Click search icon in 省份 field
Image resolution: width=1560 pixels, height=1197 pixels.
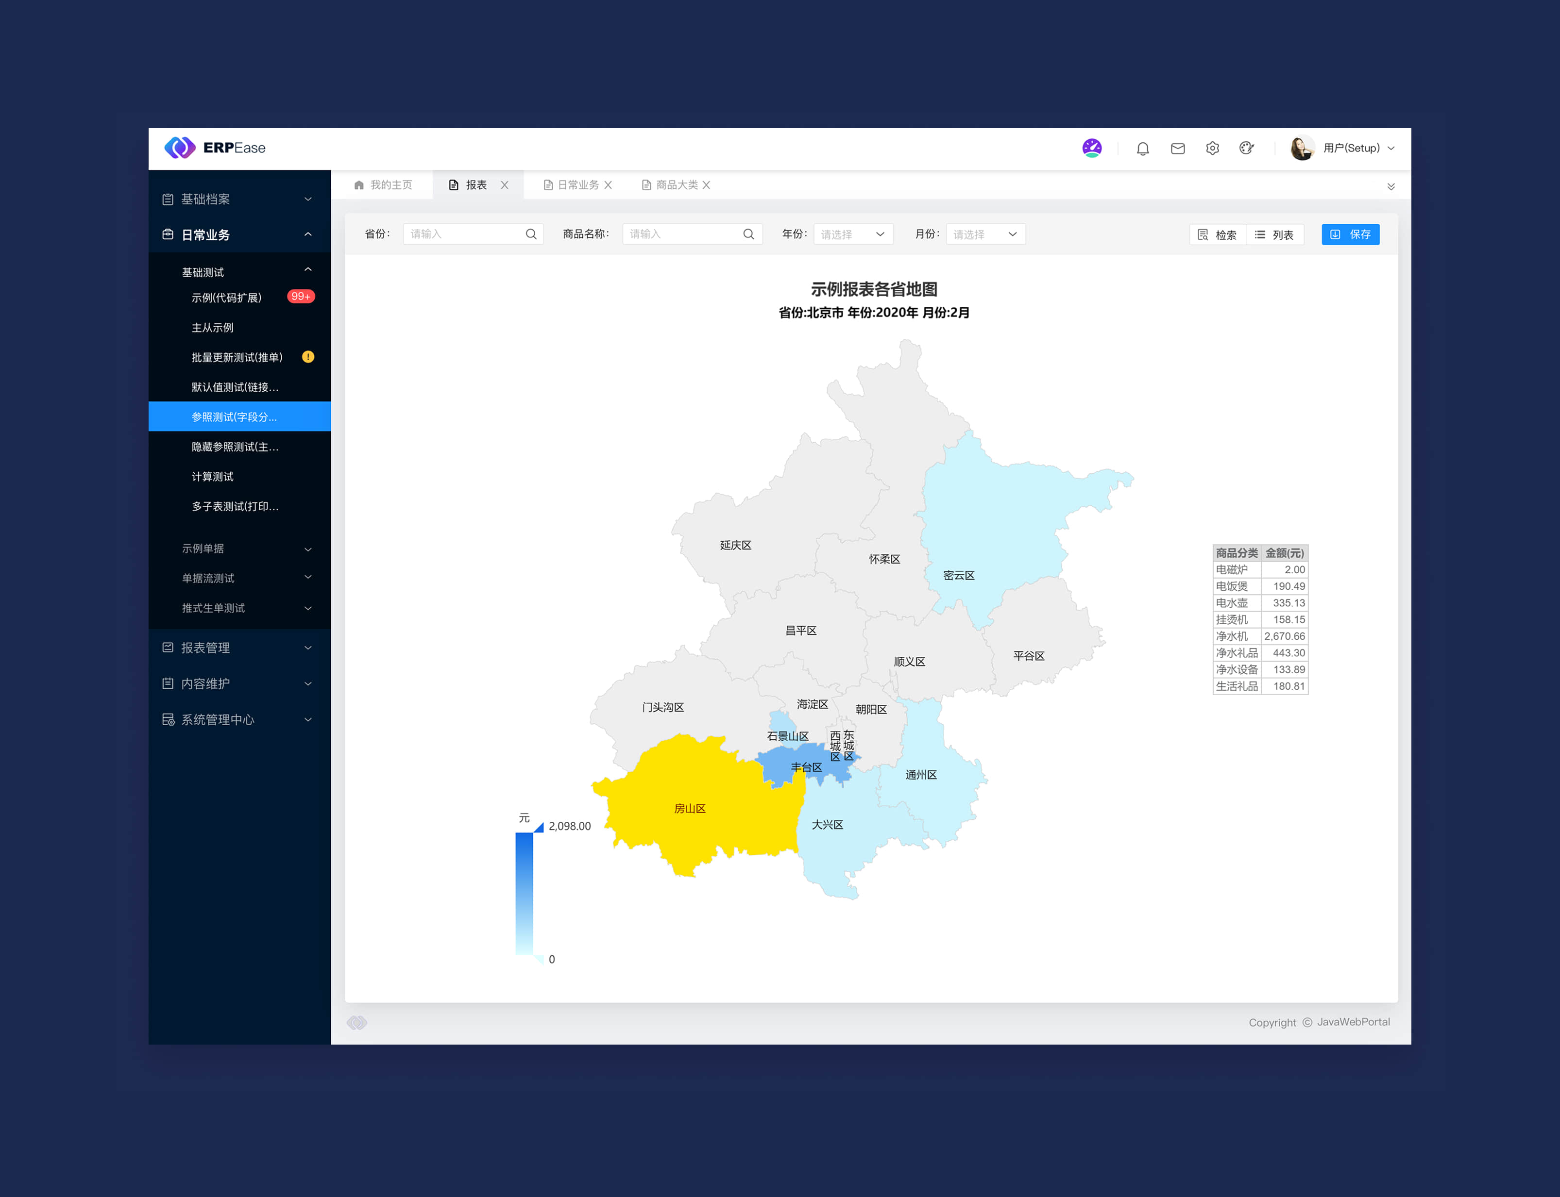pyautogui.click(x=530, y=233)
